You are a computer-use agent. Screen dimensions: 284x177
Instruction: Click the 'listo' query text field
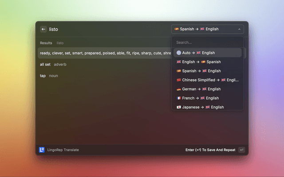(x=106, y=29)
